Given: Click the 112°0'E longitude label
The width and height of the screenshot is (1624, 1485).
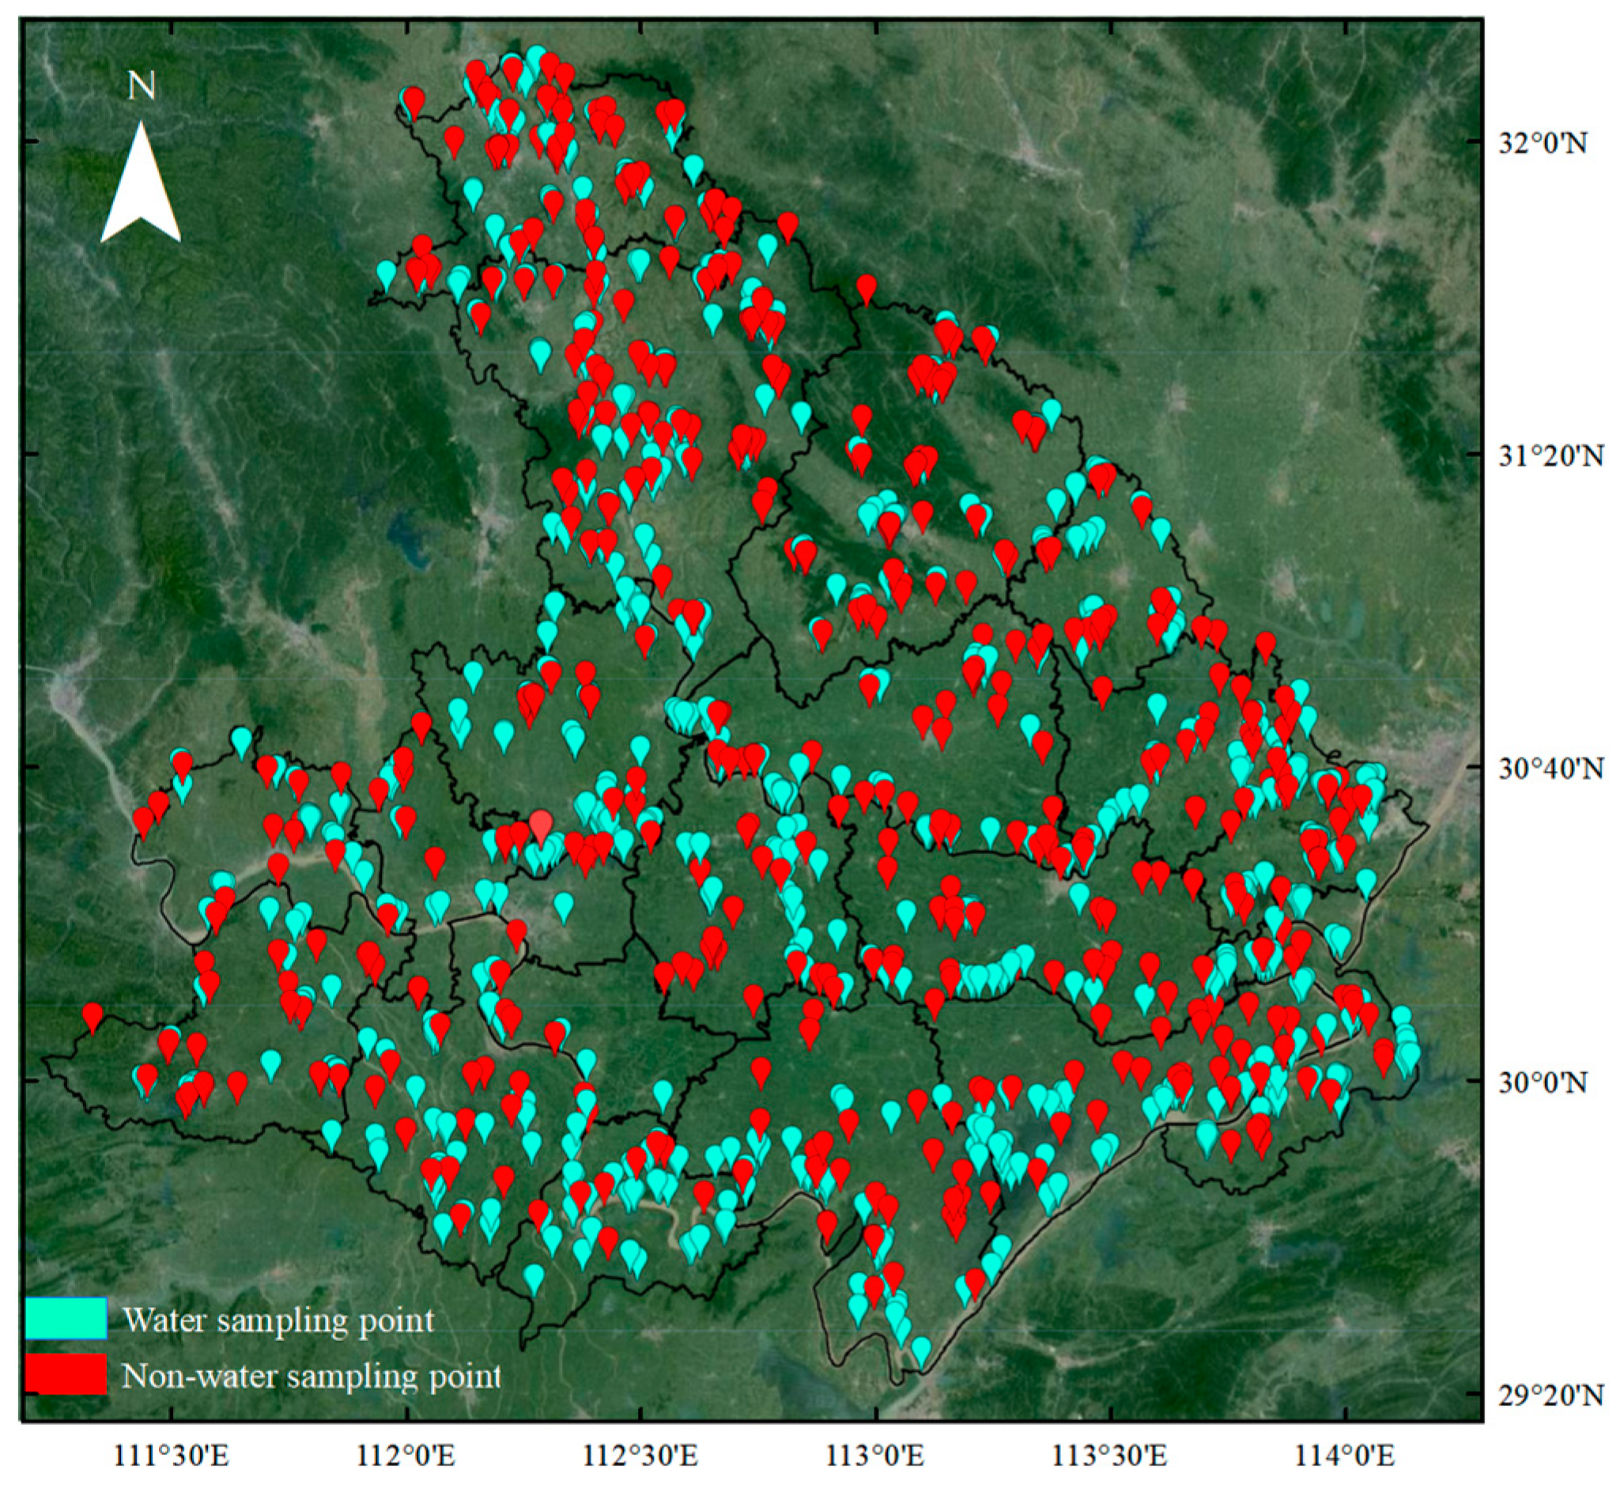Looking at the screenshot, I should [407, 1457].
